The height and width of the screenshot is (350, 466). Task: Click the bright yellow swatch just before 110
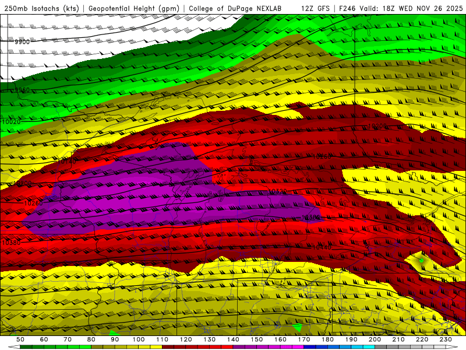(x=156, y=347)
